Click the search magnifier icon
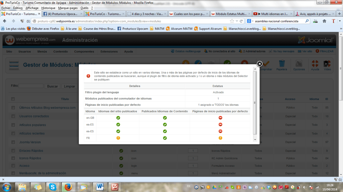 [307, 21]
